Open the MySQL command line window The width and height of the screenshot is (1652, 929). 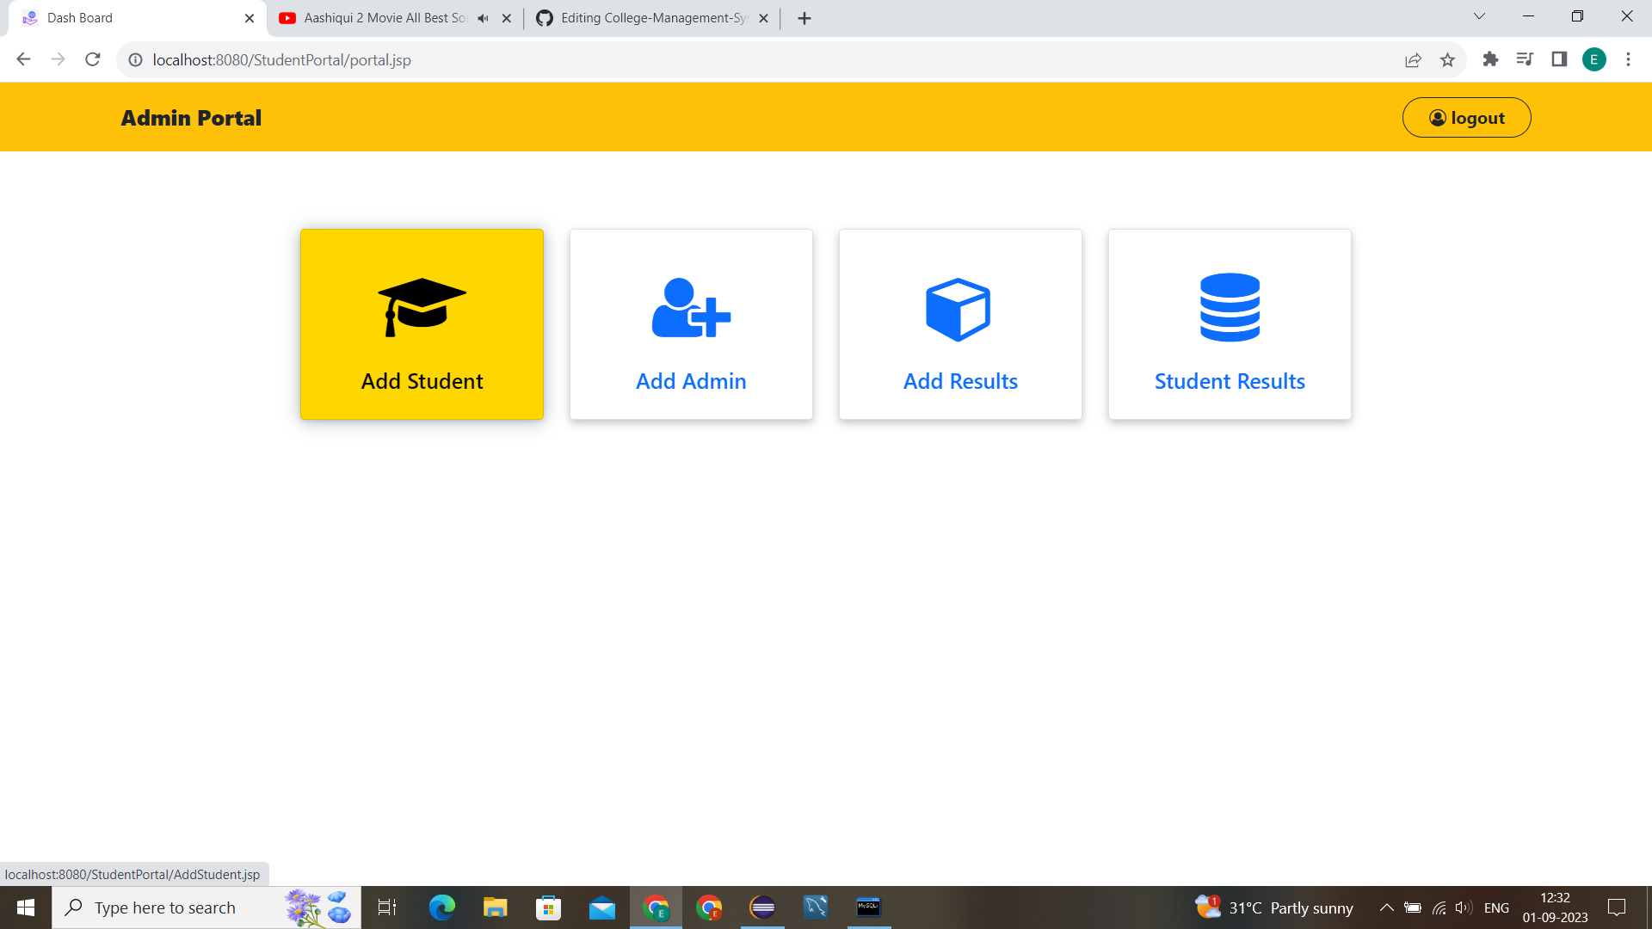pyautogui.click(x=869, y=907)
